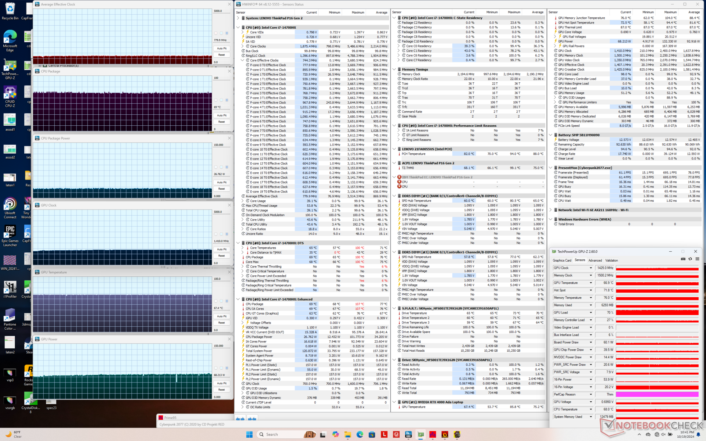
Task: Switch to the Graphics Card tab
Action: [562, 260]
